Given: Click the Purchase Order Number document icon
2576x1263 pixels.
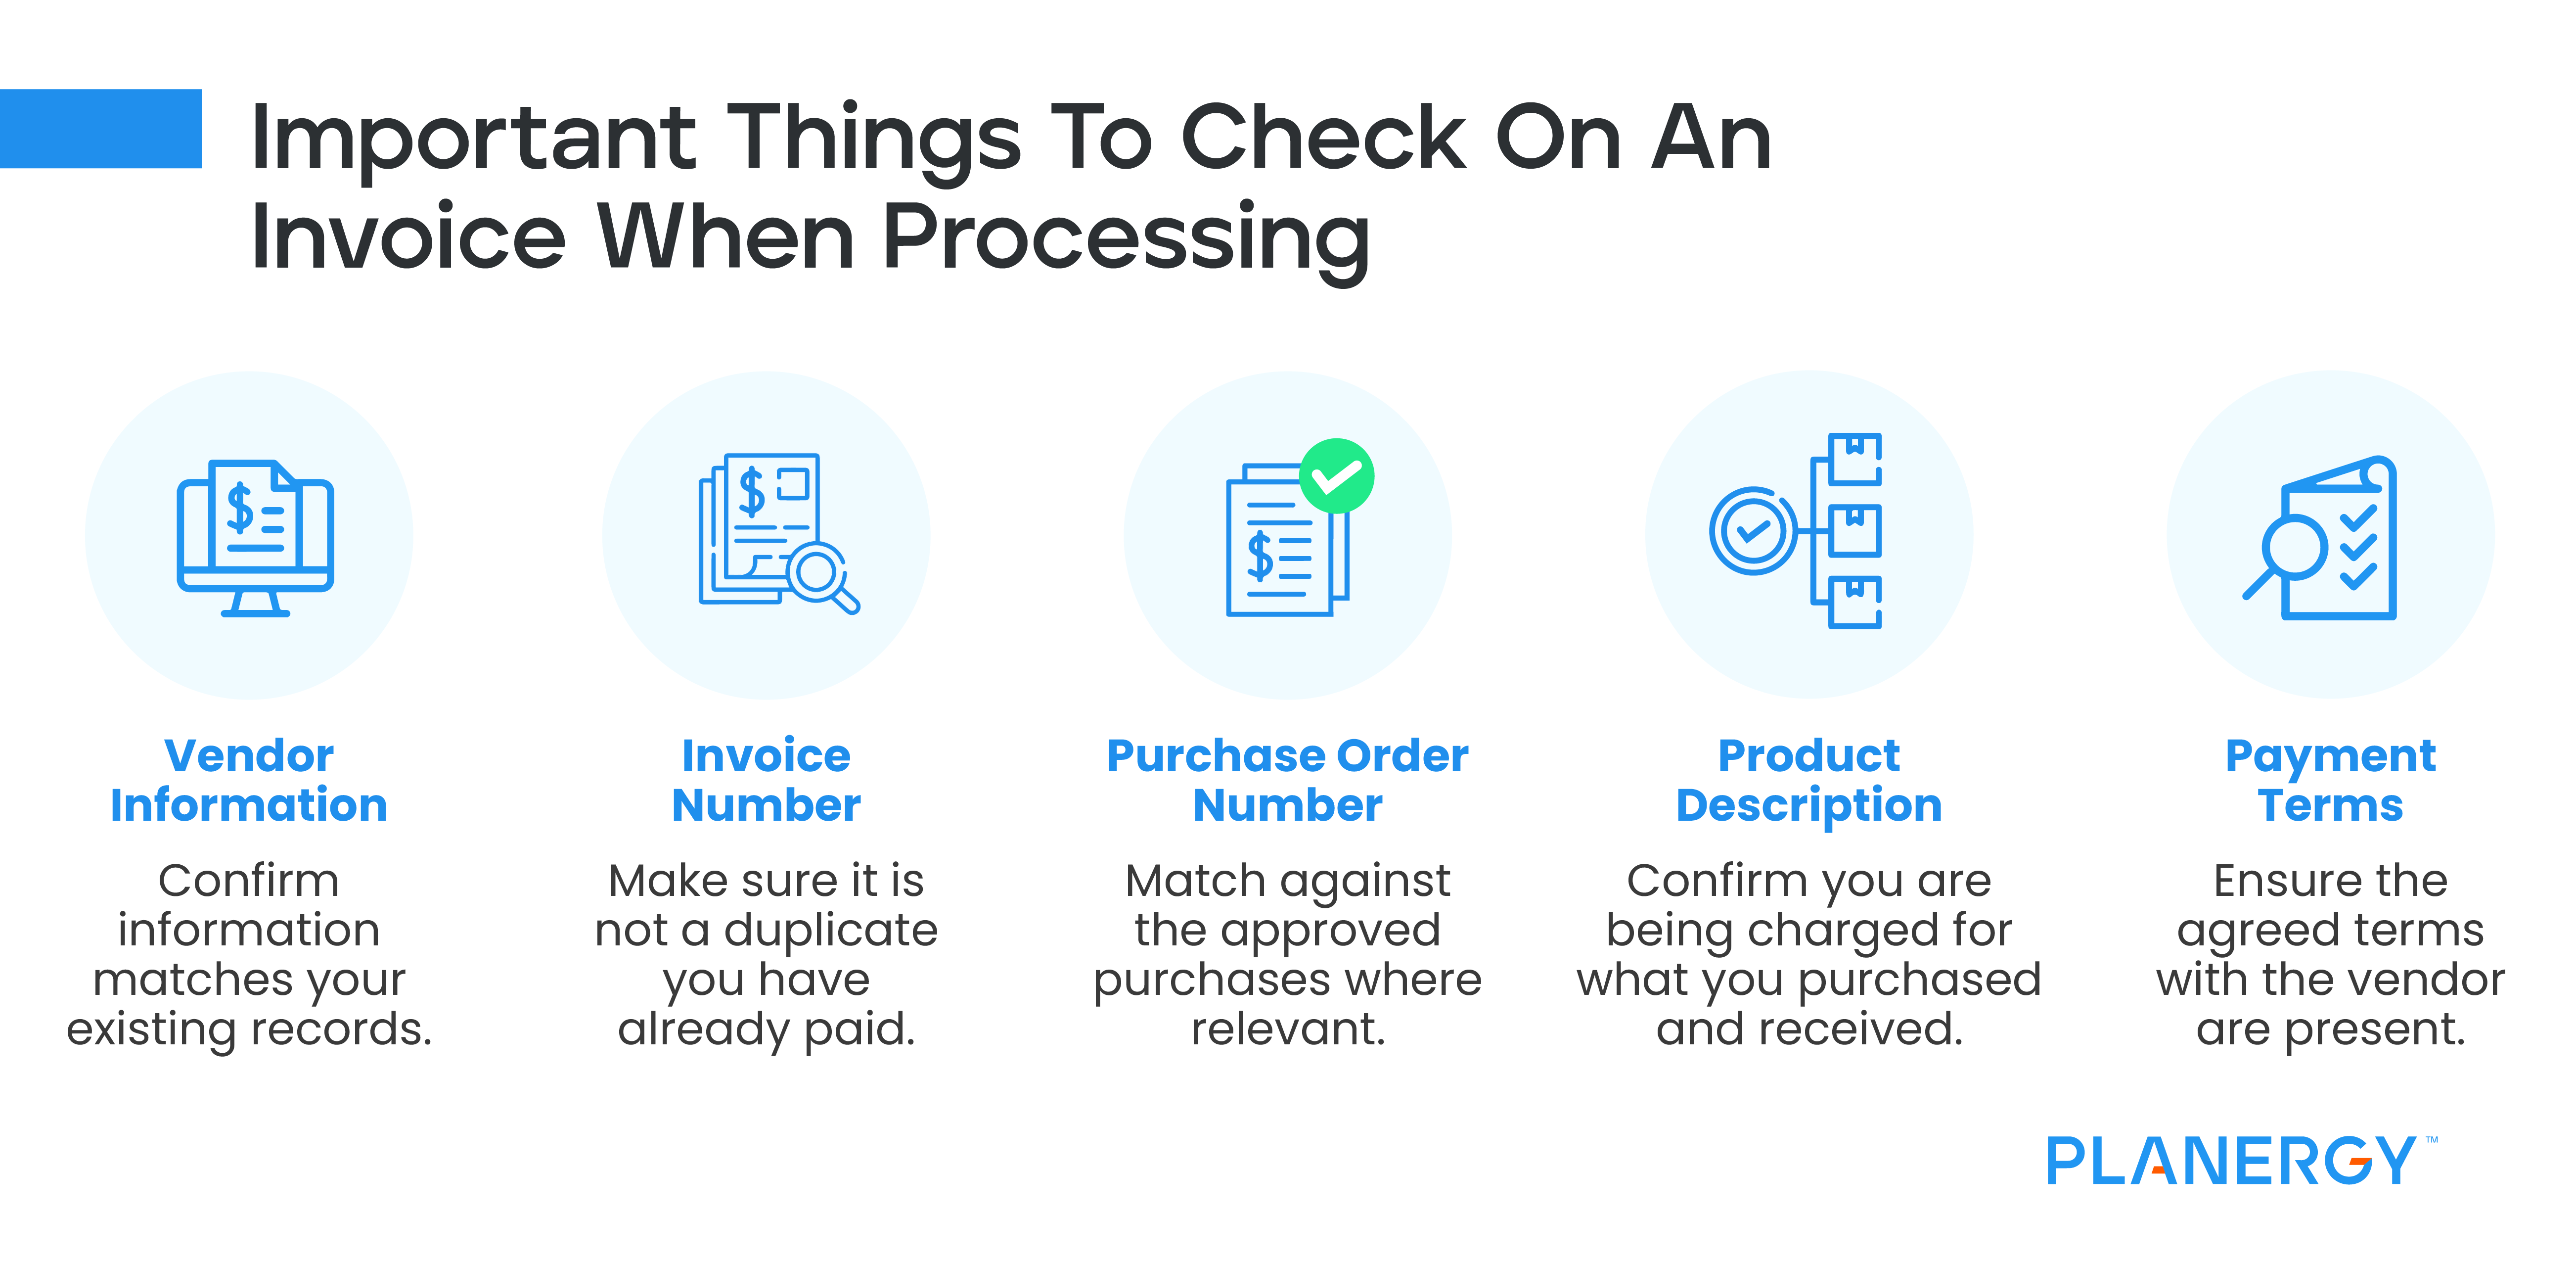Looking at the screenshot, I should [x=1273, y=526].
